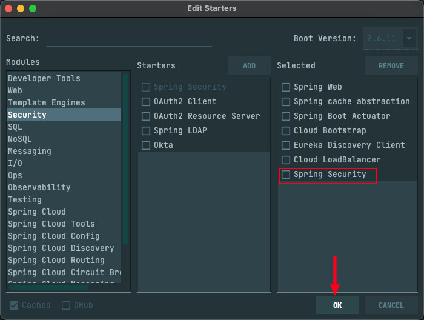Focus the Search input field
424x320 pixels.
[129, 39]
